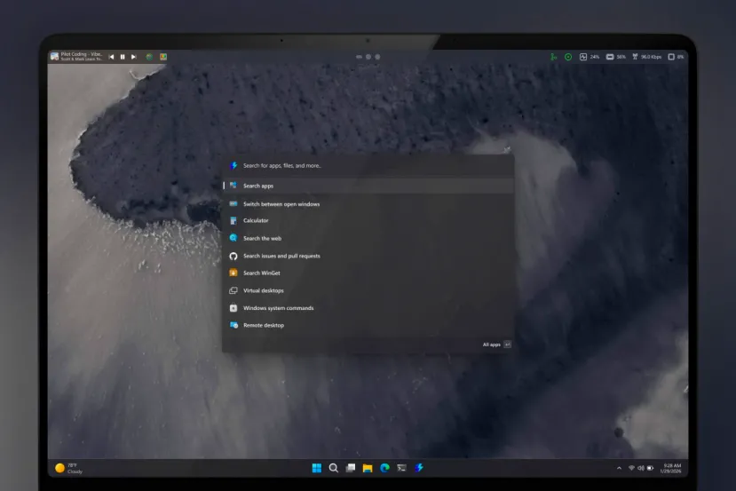
Task: Click the colorful square icon beside the globe
Action: tap(163, 57)
